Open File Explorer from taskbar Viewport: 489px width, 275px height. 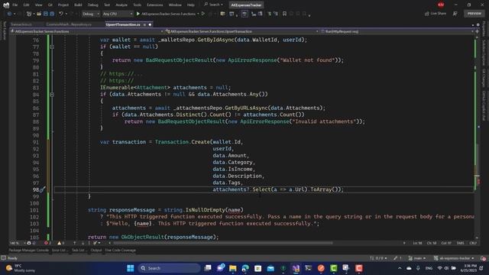click(232, 268)
